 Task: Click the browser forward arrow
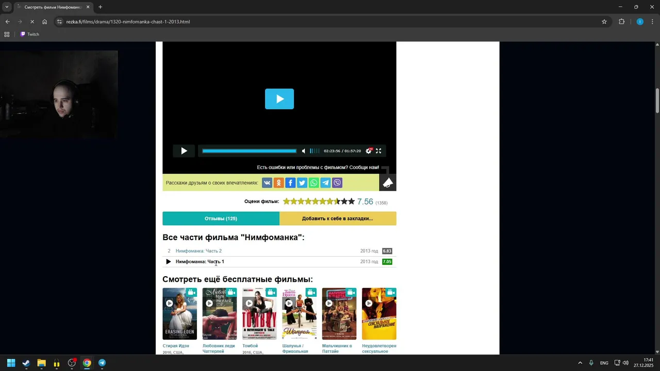click(x=20, y=22)
